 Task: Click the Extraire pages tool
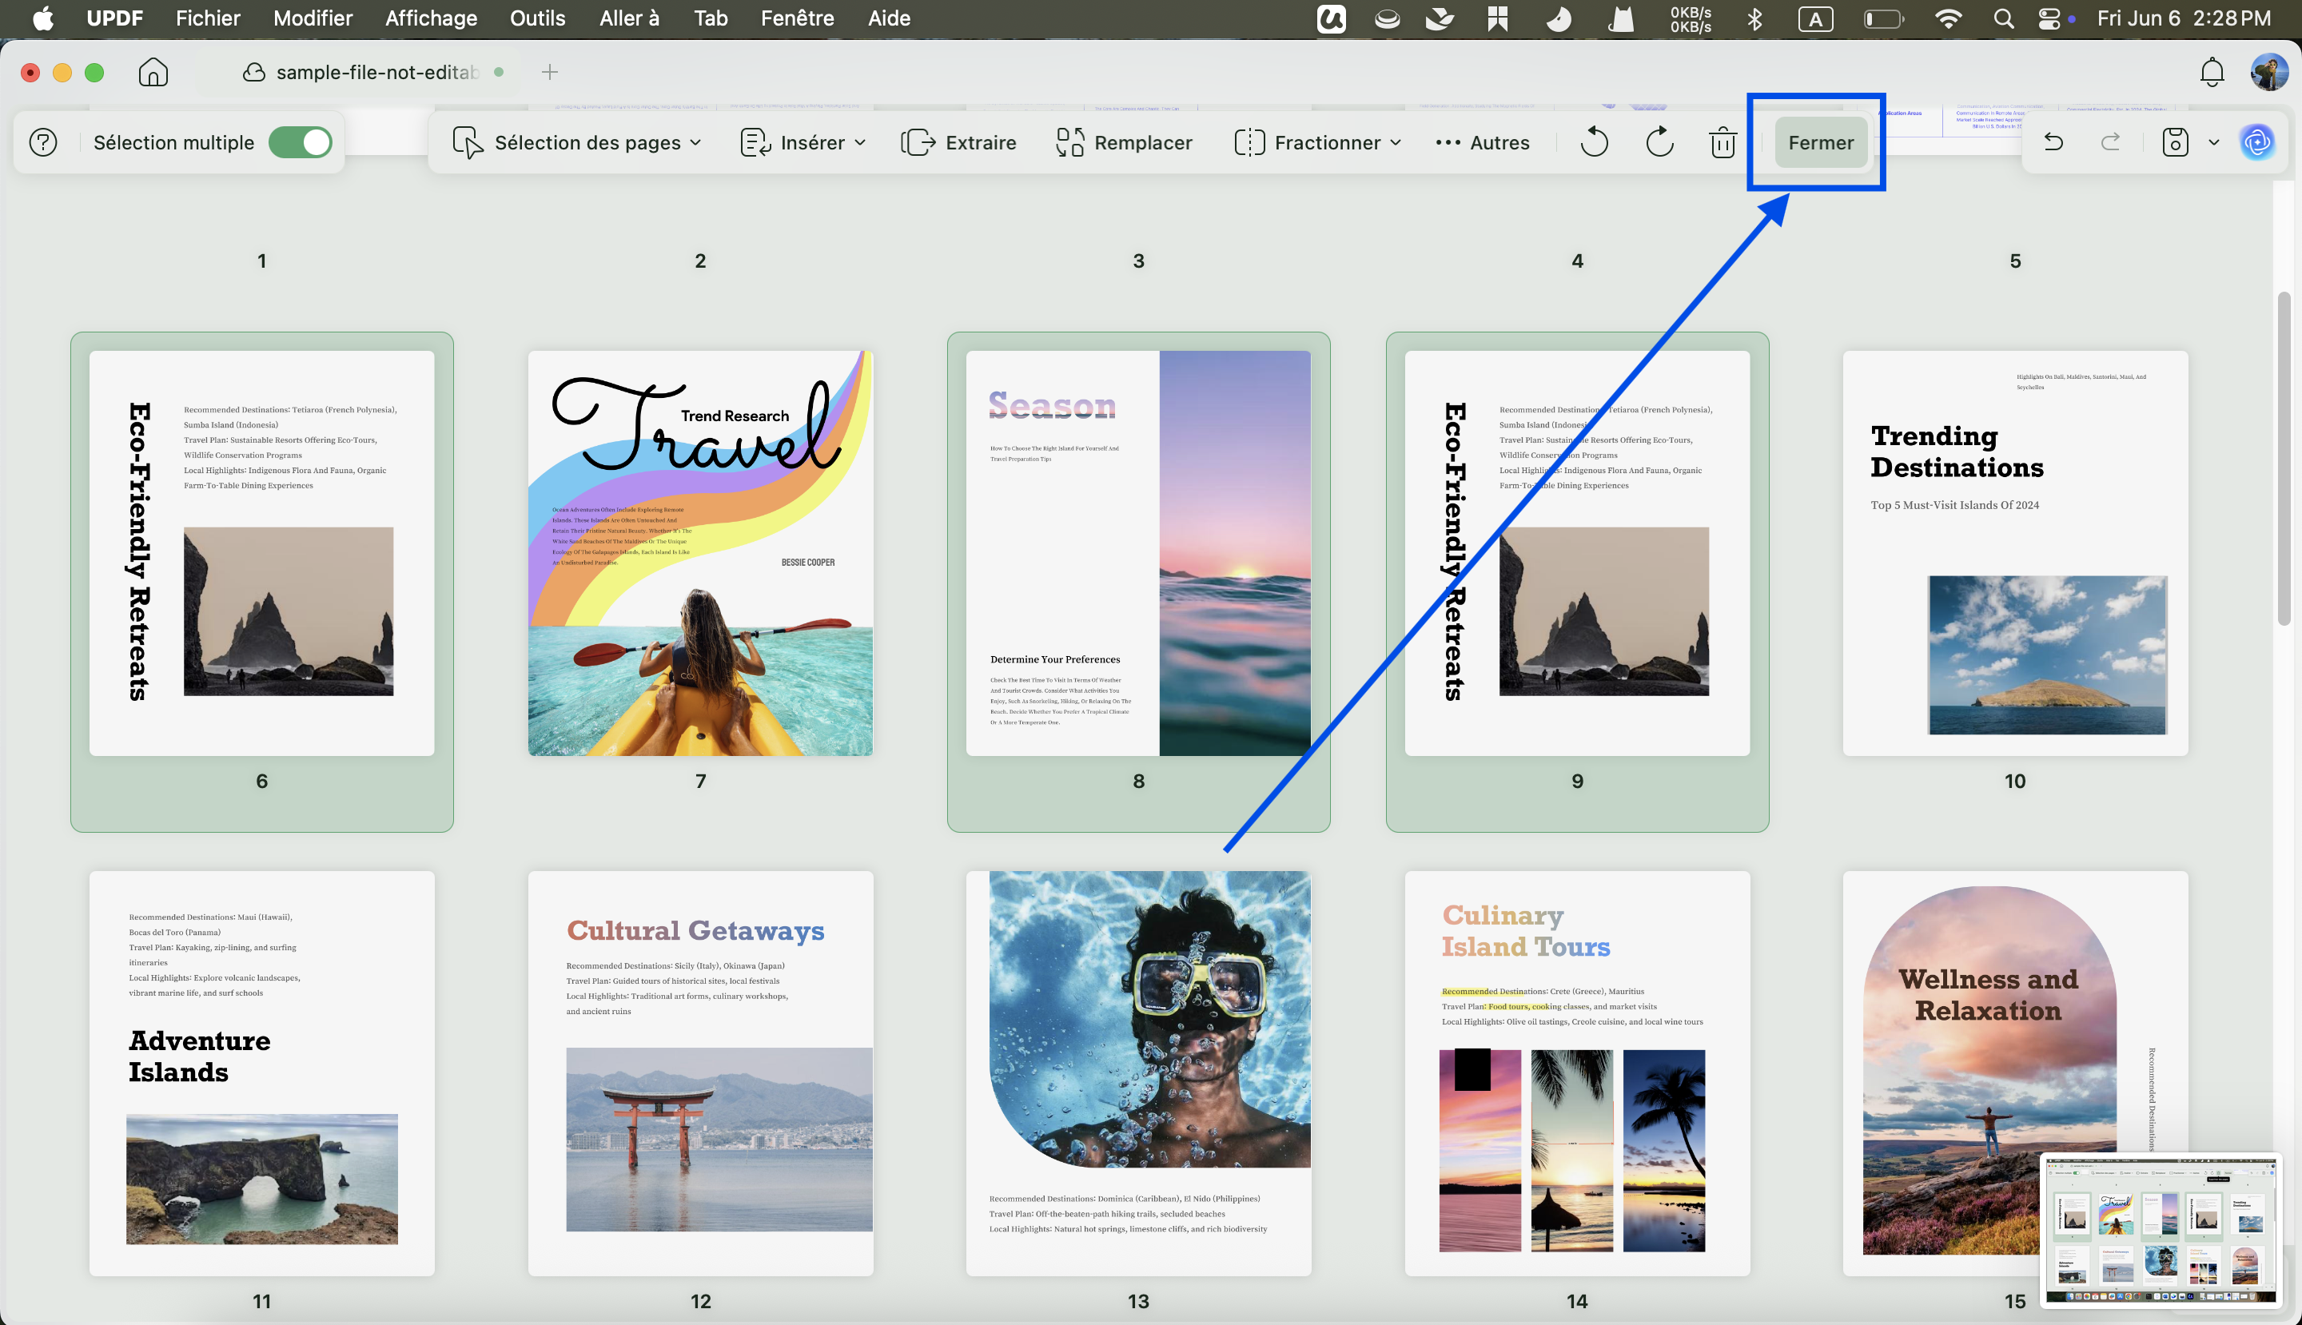958,143
